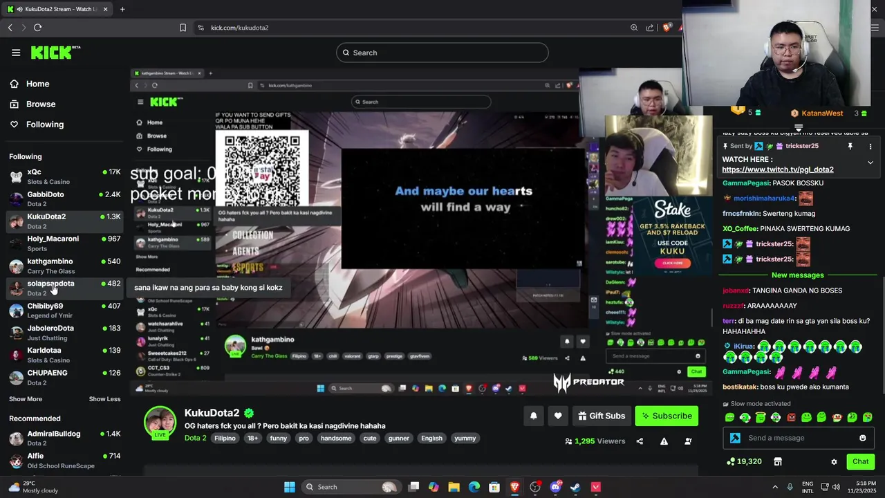Open pinned message three-dot options
The width and height of the screenshot is (885, 498).
(870, 146)
